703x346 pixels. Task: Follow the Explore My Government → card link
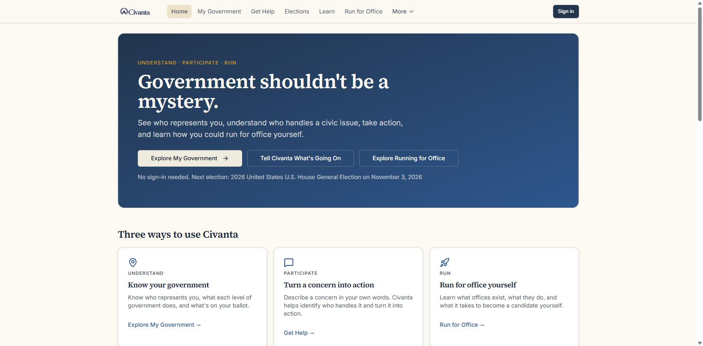165,325
